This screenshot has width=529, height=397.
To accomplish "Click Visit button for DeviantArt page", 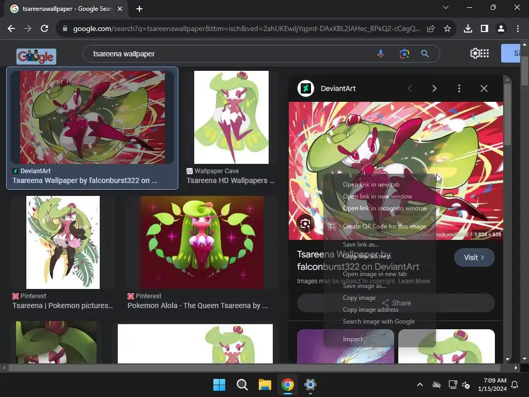I will pyautogui.click(x=474, y=257).
